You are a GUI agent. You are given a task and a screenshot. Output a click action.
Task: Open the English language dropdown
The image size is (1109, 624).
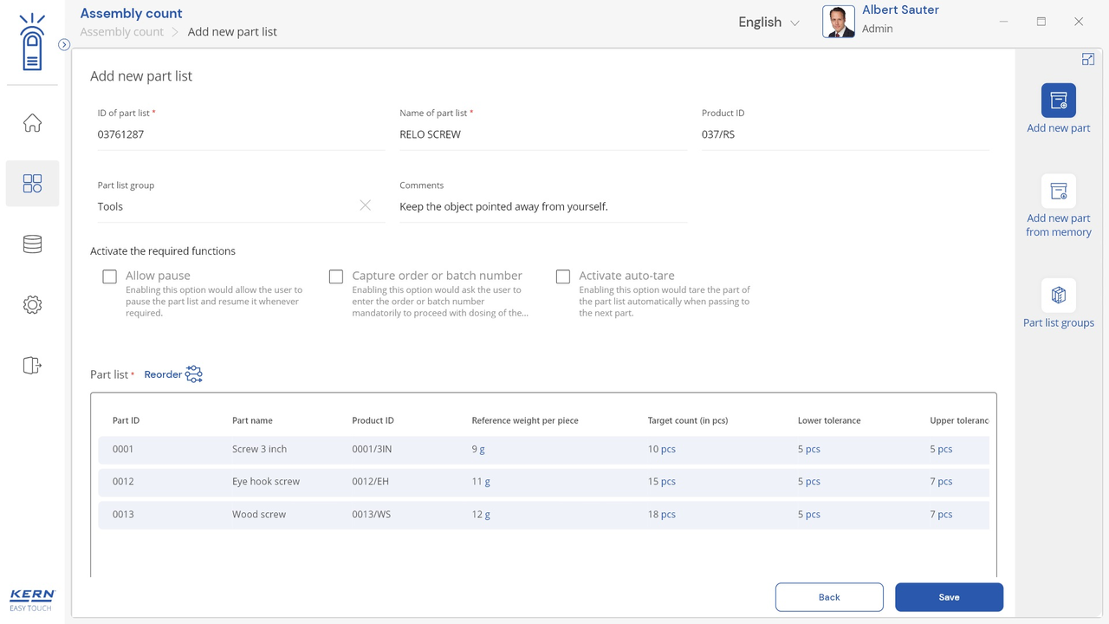click(x=769, y=23)
